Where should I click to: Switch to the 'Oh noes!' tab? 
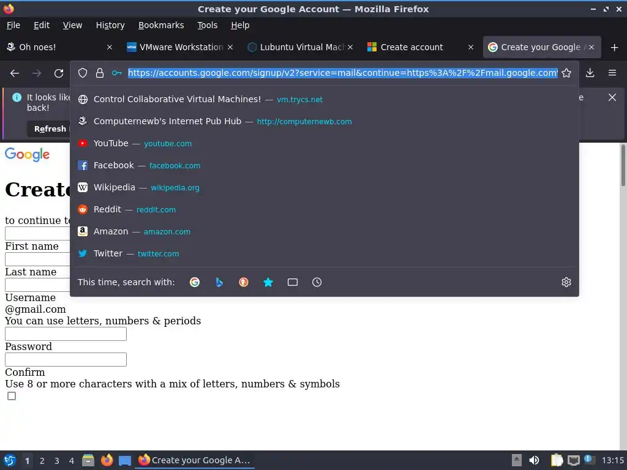tap(56, 47)
